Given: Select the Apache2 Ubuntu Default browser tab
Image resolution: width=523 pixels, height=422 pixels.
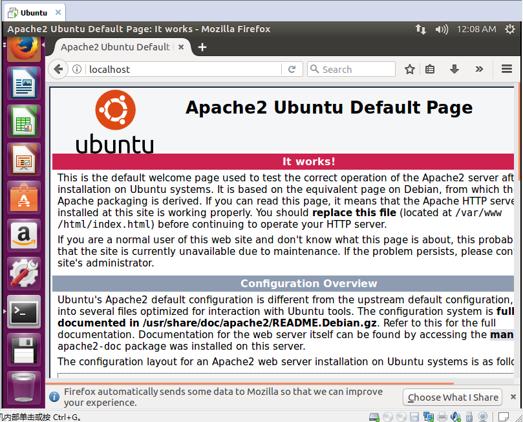Looking at the screenshot, I should coord(122,47).
